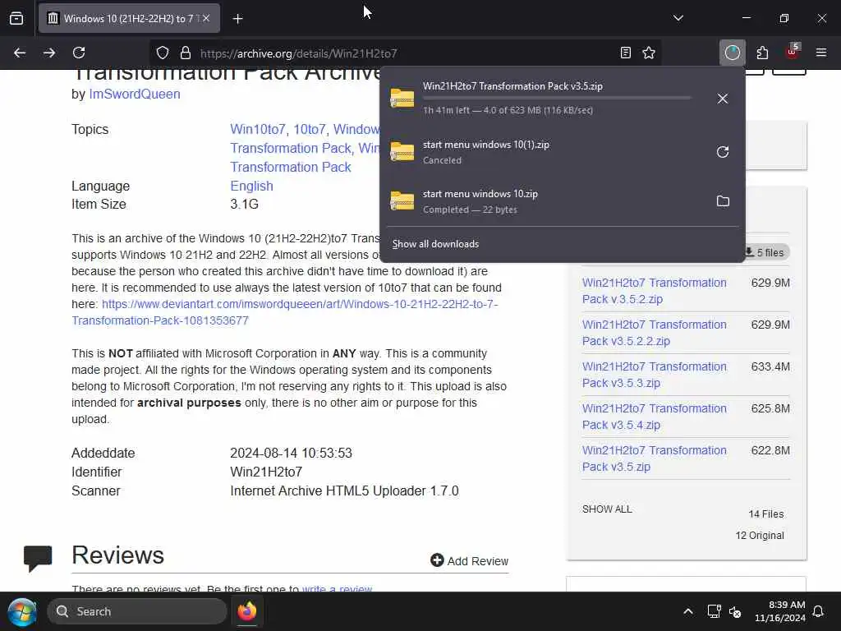This screenshot has width=841, height=631.
Task: Open the notifications bell icon
Action: [819, 611]
